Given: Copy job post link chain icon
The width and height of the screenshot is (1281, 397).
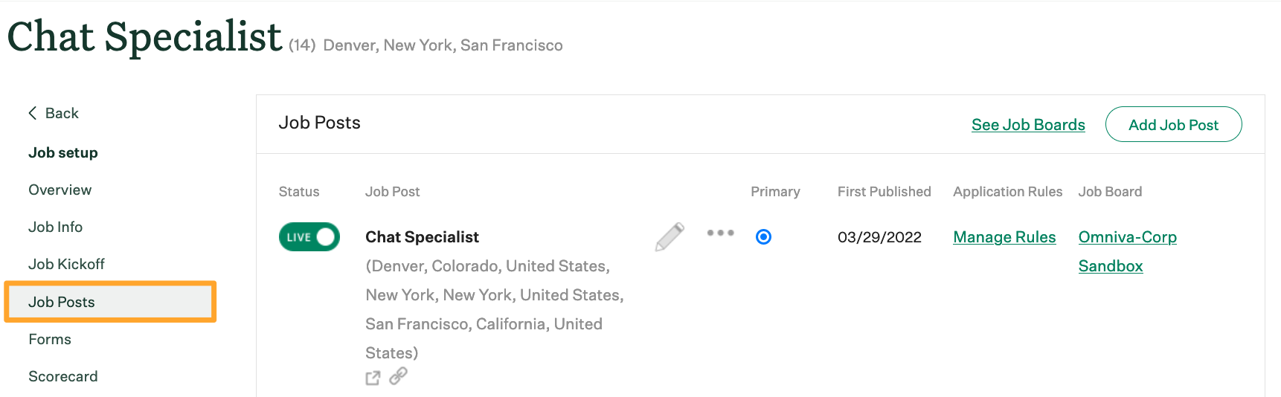Looking at the screenshot, I should click(399, 375).
